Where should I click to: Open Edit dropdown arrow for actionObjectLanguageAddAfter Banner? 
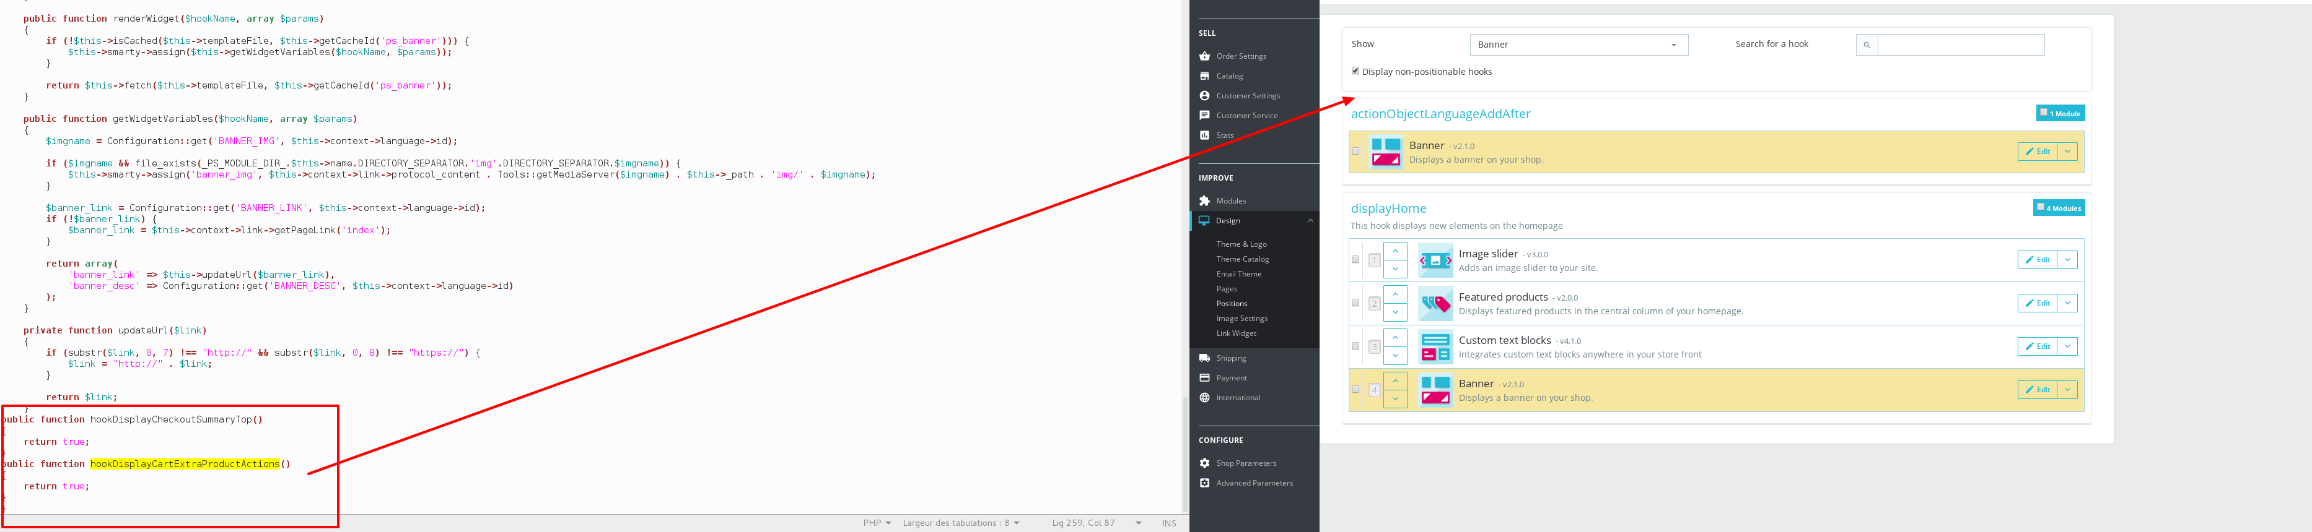tap(2067, 152)
